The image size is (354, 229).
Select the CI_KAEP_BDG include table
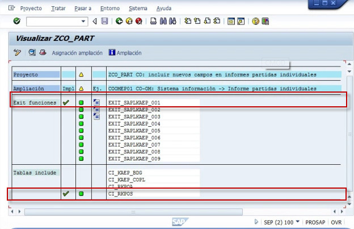pyautogui.click(x=125, y=173)
